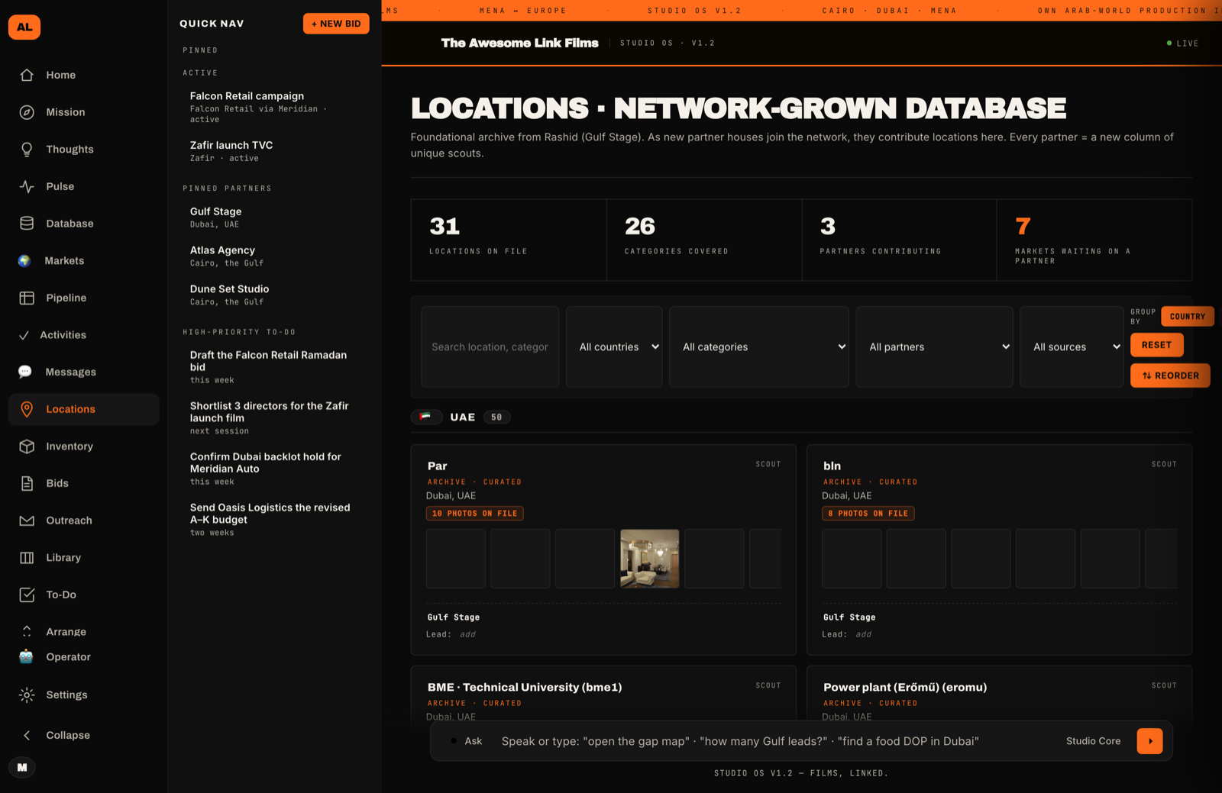Open the Par interior photo thumbnail
The width and height of the screenshot is (1222, 793).
point(649,559)
